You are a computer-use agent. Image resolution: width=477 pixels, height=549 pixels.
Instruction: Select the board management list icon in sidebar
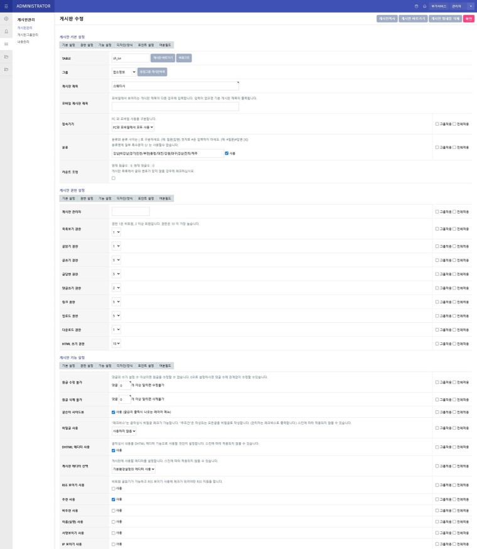click(6, 44)
